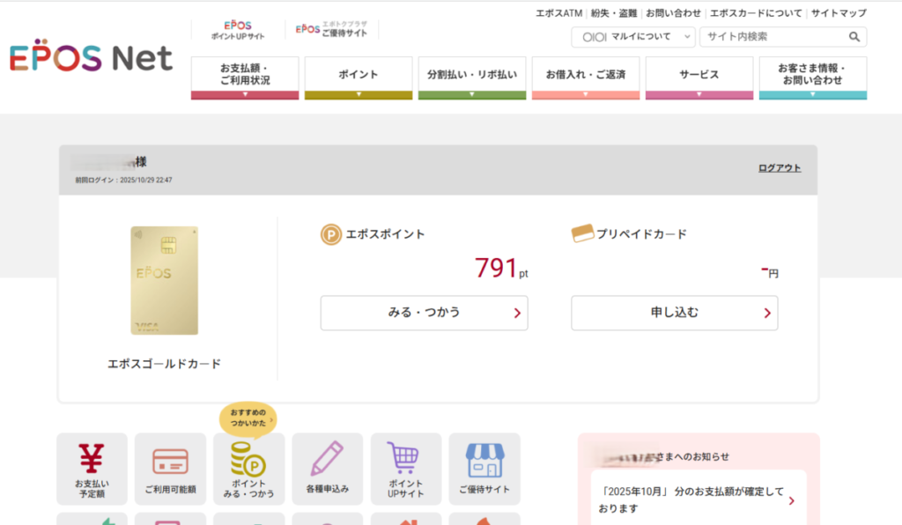Expand the サービス navigation menu
The image size is (902, 525).
699,75
